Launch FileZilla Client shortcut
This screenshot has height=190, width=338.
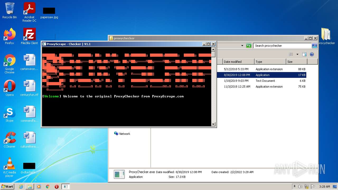[29, 36]
